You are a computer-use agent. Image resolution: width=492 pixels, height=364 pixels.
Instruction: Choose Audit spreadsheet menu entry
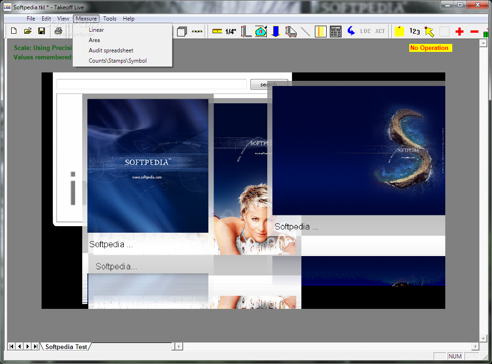click(123, 50)
